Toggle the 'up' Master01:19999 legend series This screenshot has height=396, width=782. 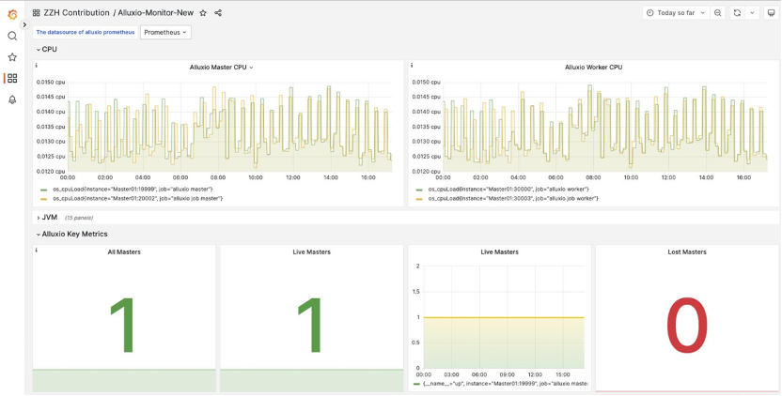click(506, 384)
